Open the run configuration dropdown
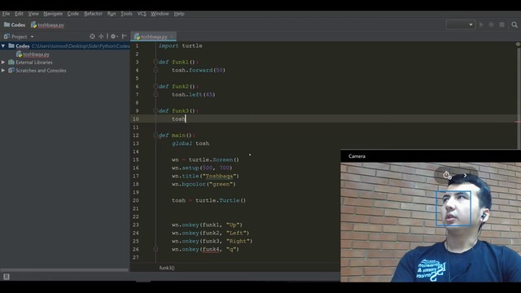The image size is (521, 293). 460,24
